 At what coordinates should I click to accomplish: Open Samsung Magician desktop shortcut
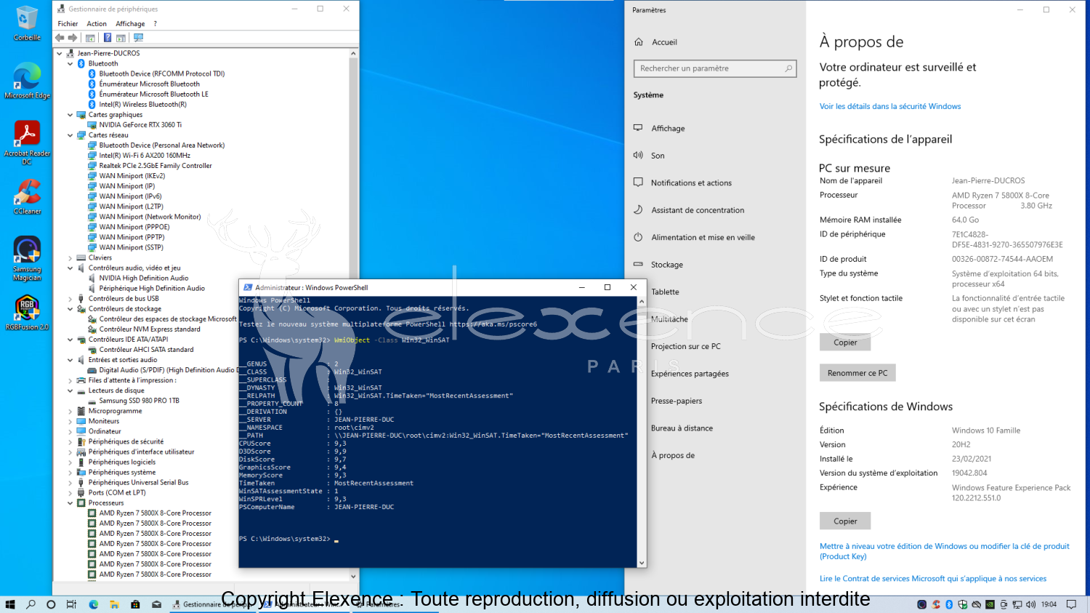[27, 258]
